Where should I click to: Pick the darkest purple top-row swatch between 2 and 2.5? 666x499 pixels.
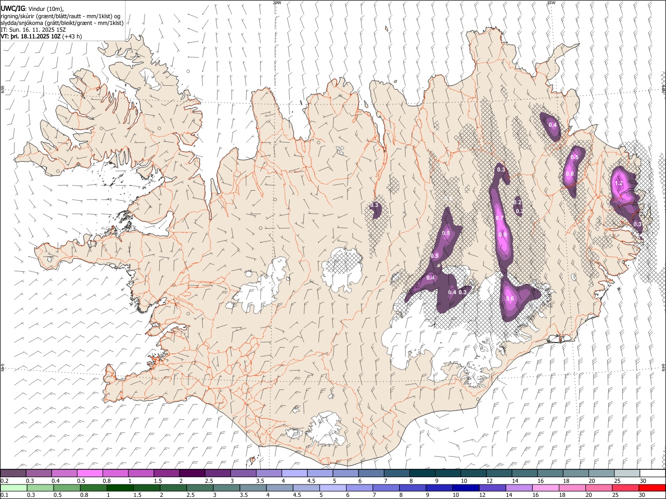192,474
